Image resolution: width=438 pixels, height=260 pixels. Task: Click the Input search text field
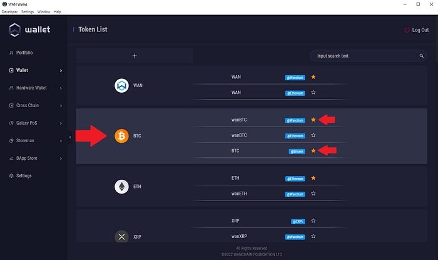tap(363, 56)
